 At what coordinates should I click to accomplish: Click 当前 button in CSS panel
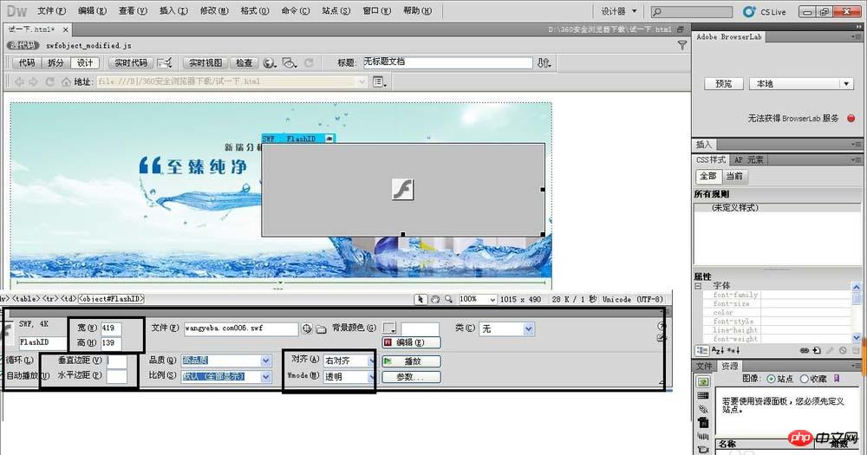pyautogui.click(x=734, y=176)
